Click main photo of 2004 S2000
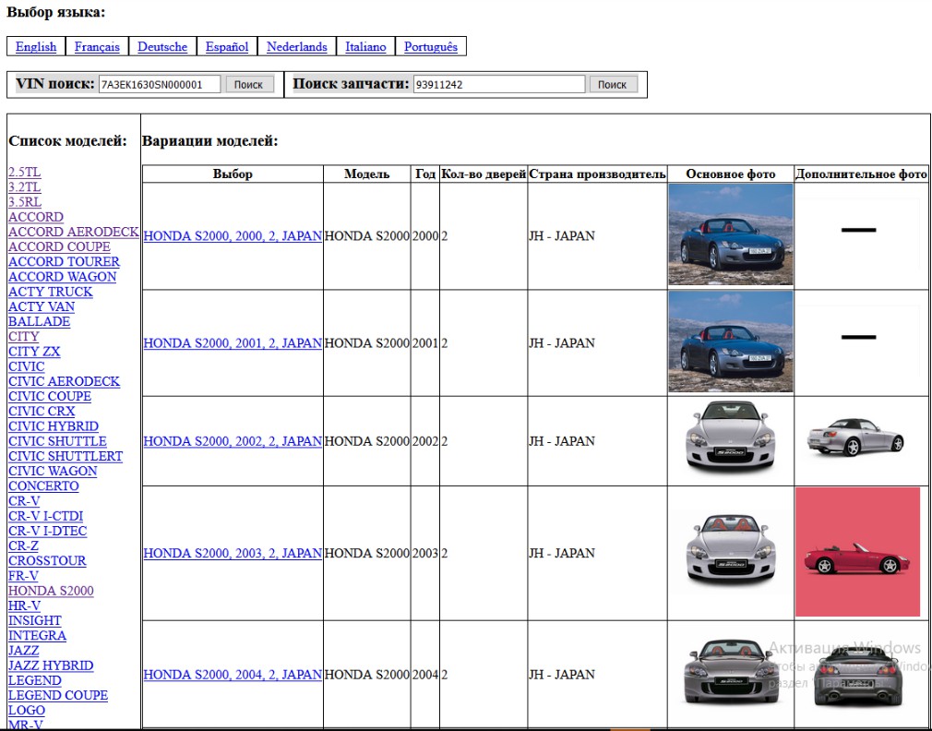The height and width of the screenshot is (731, 932). click(x=731, y=674)
